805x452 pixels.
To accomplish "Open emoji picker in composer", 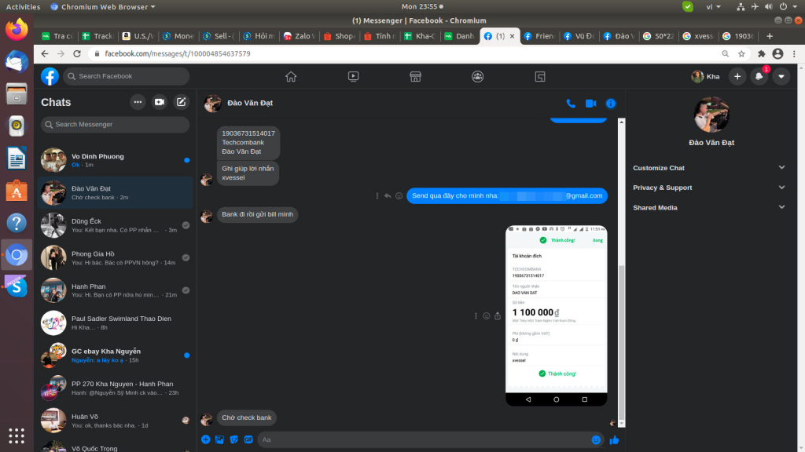I will click(x=596, y=439).
